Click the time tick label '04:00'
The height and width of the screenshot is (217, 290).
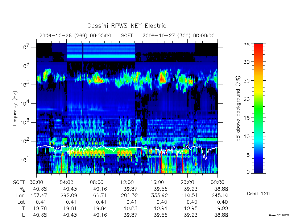[x=66, y=182]
